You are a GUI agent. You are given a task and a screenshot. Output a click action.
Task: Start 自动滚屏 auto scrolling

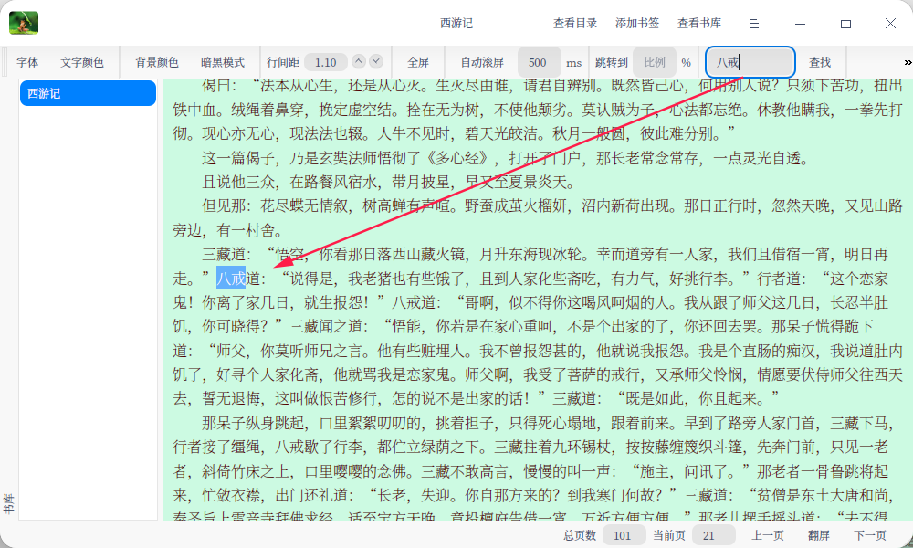click(482, 62)
